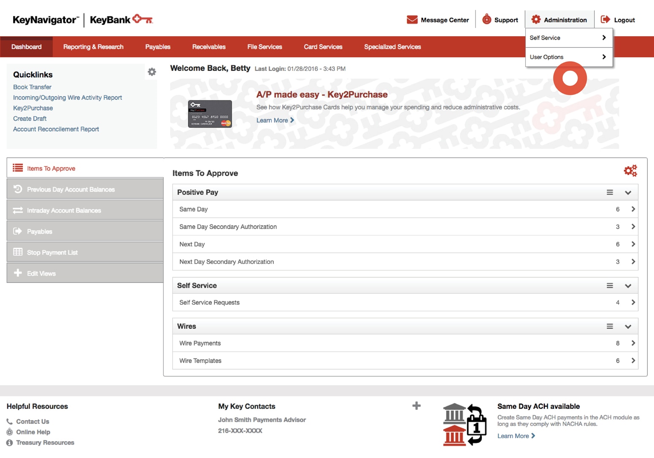Open Next Day row arrow
This screenshot has height=458, width=654.
(x=633, y=244)
